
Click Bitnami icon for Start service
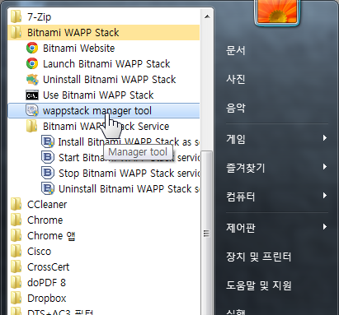tap(48, 158)
